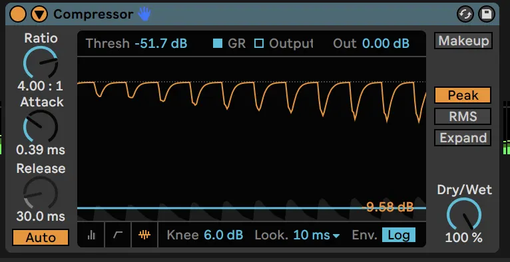510x262 pixels.
Task: Click the Ratio knob
Action: tap(41, 63)
